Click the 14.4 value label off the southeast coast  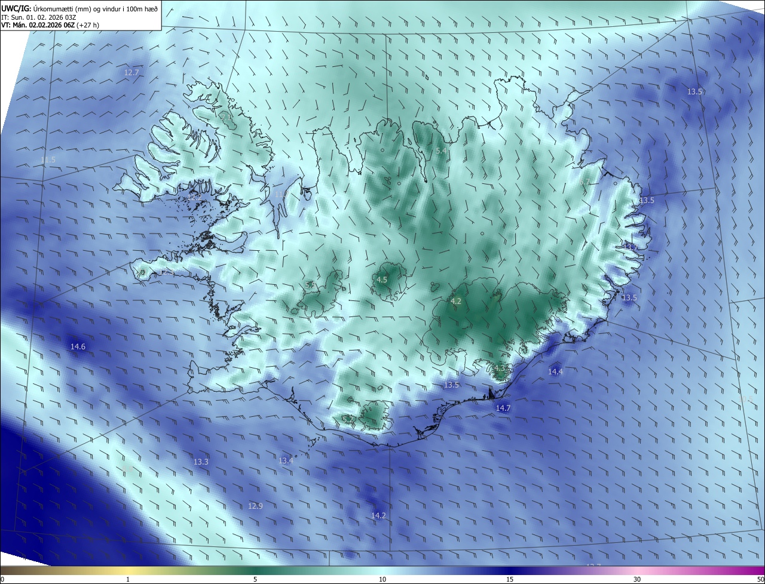pos(555,371)
